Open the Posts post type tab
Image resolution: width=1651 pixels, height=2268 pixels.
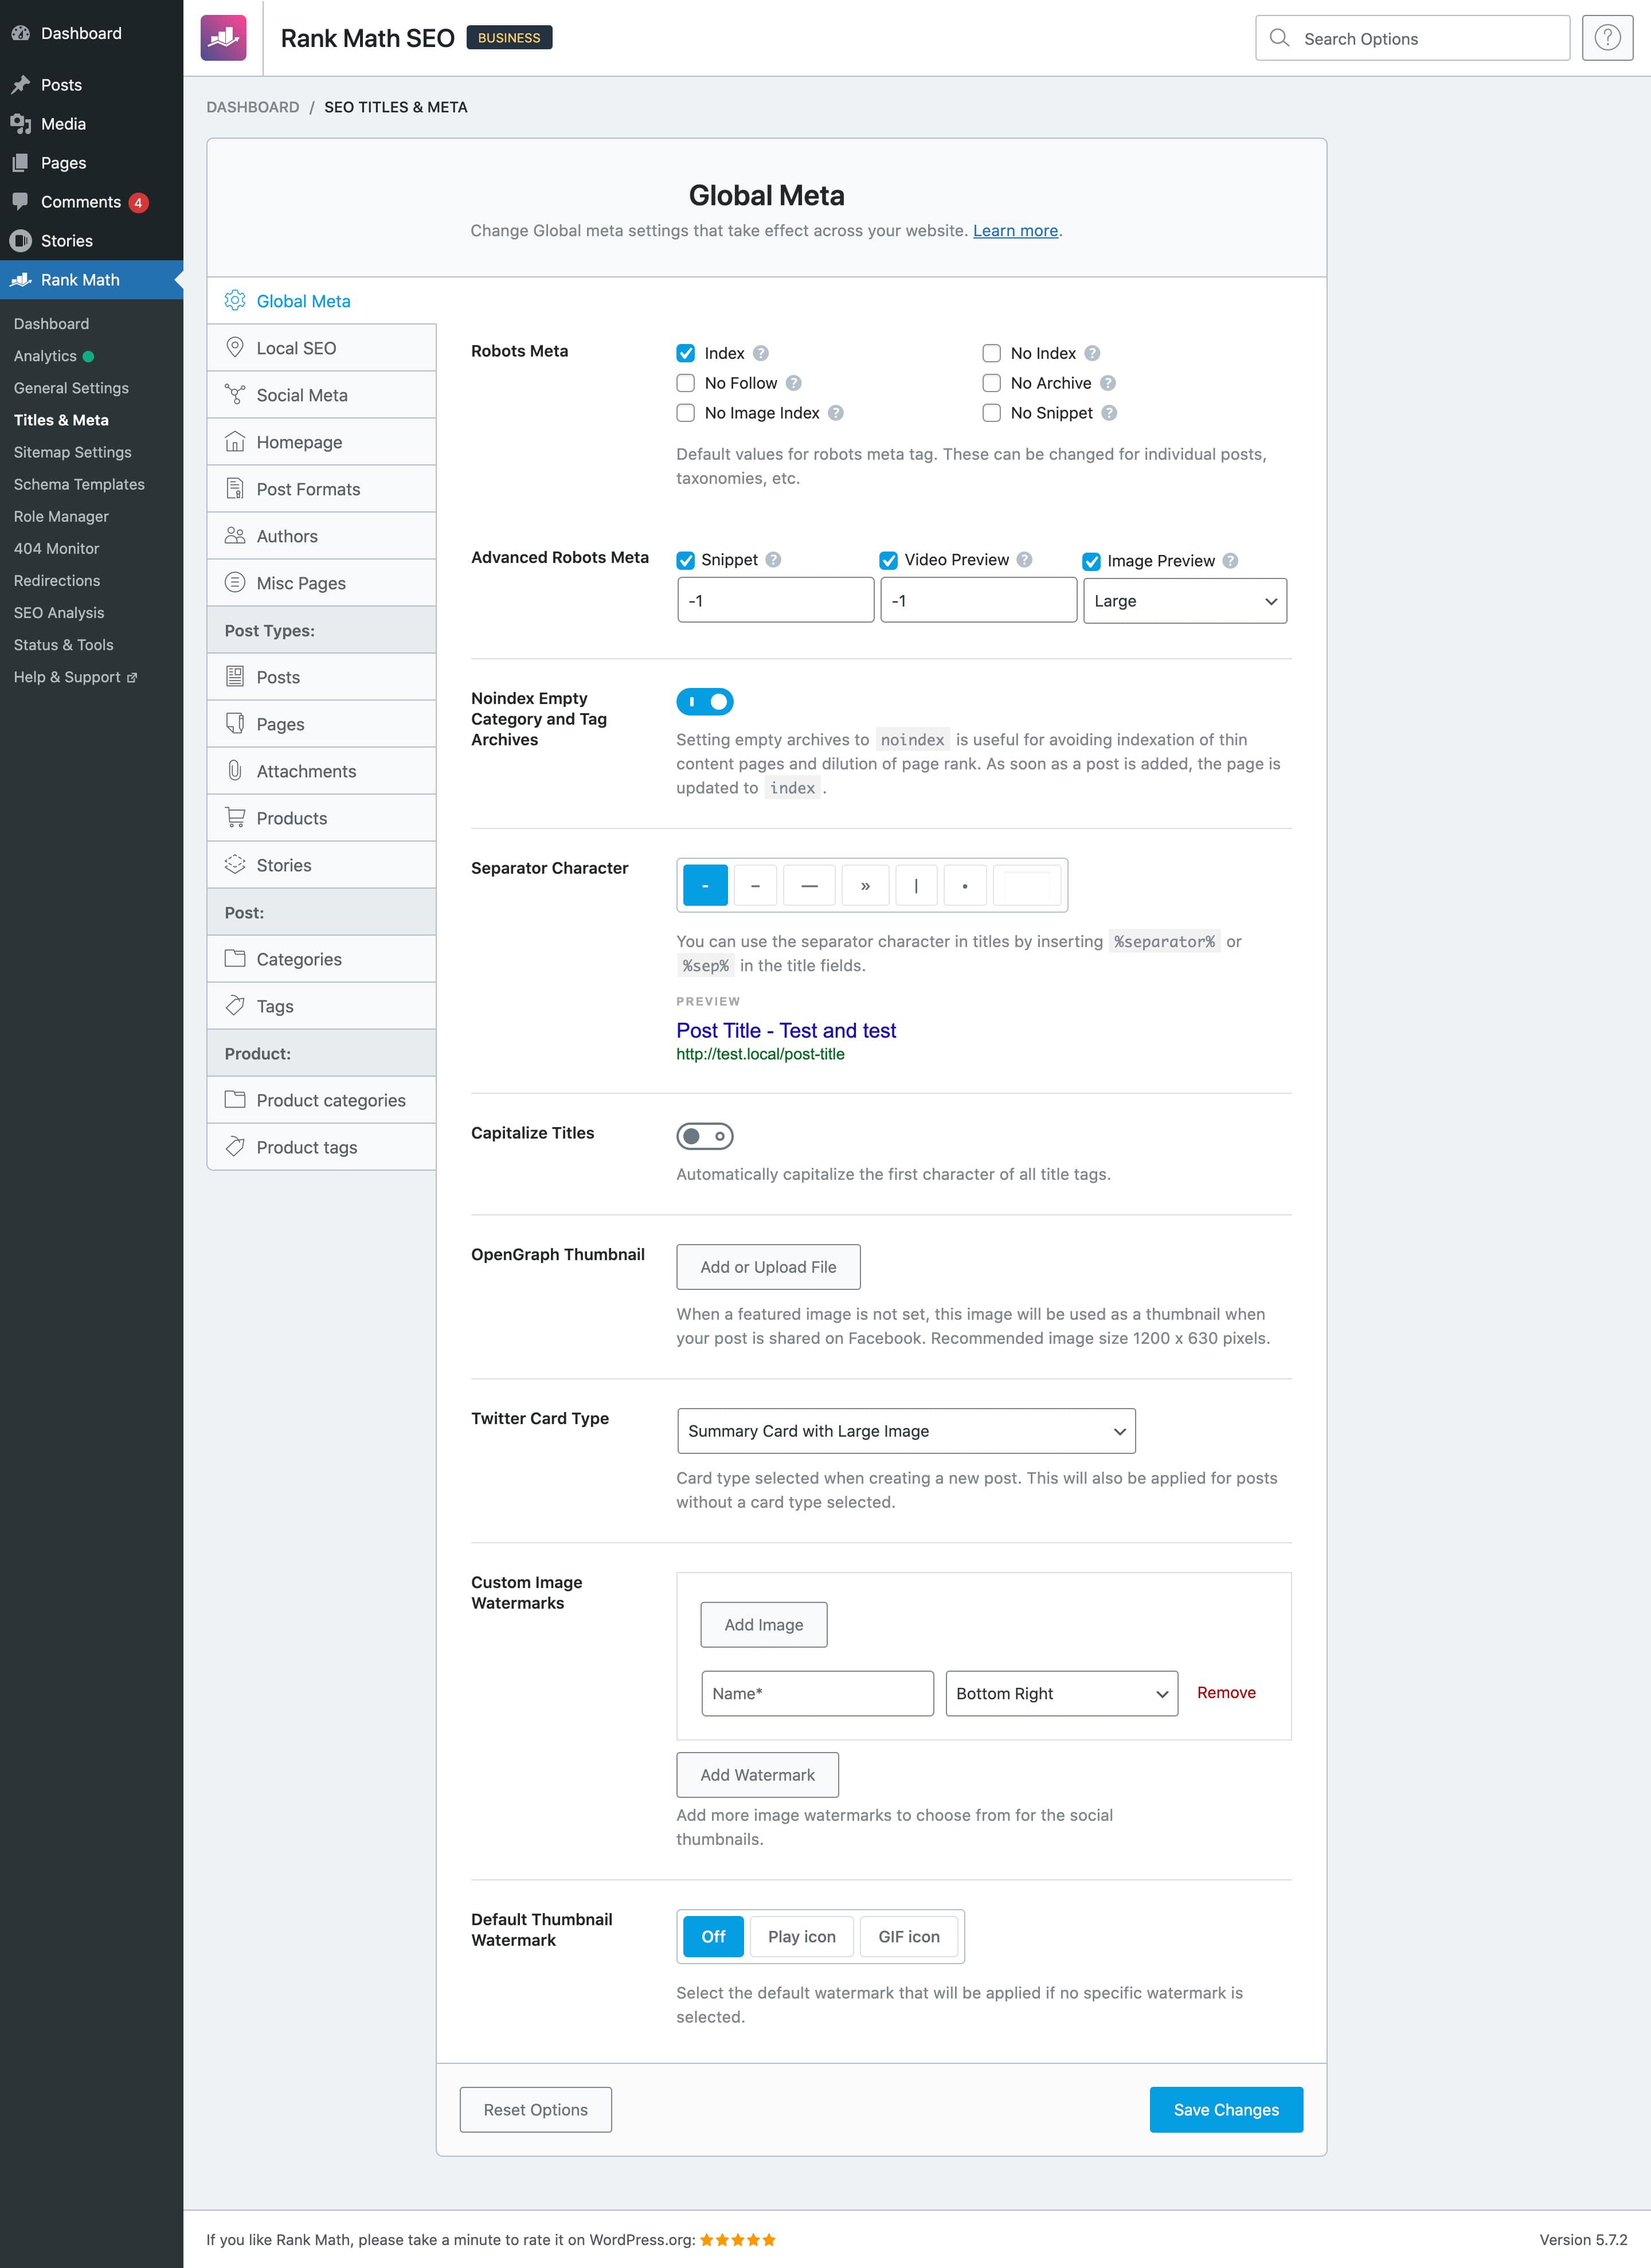click(x=321, y=677)
